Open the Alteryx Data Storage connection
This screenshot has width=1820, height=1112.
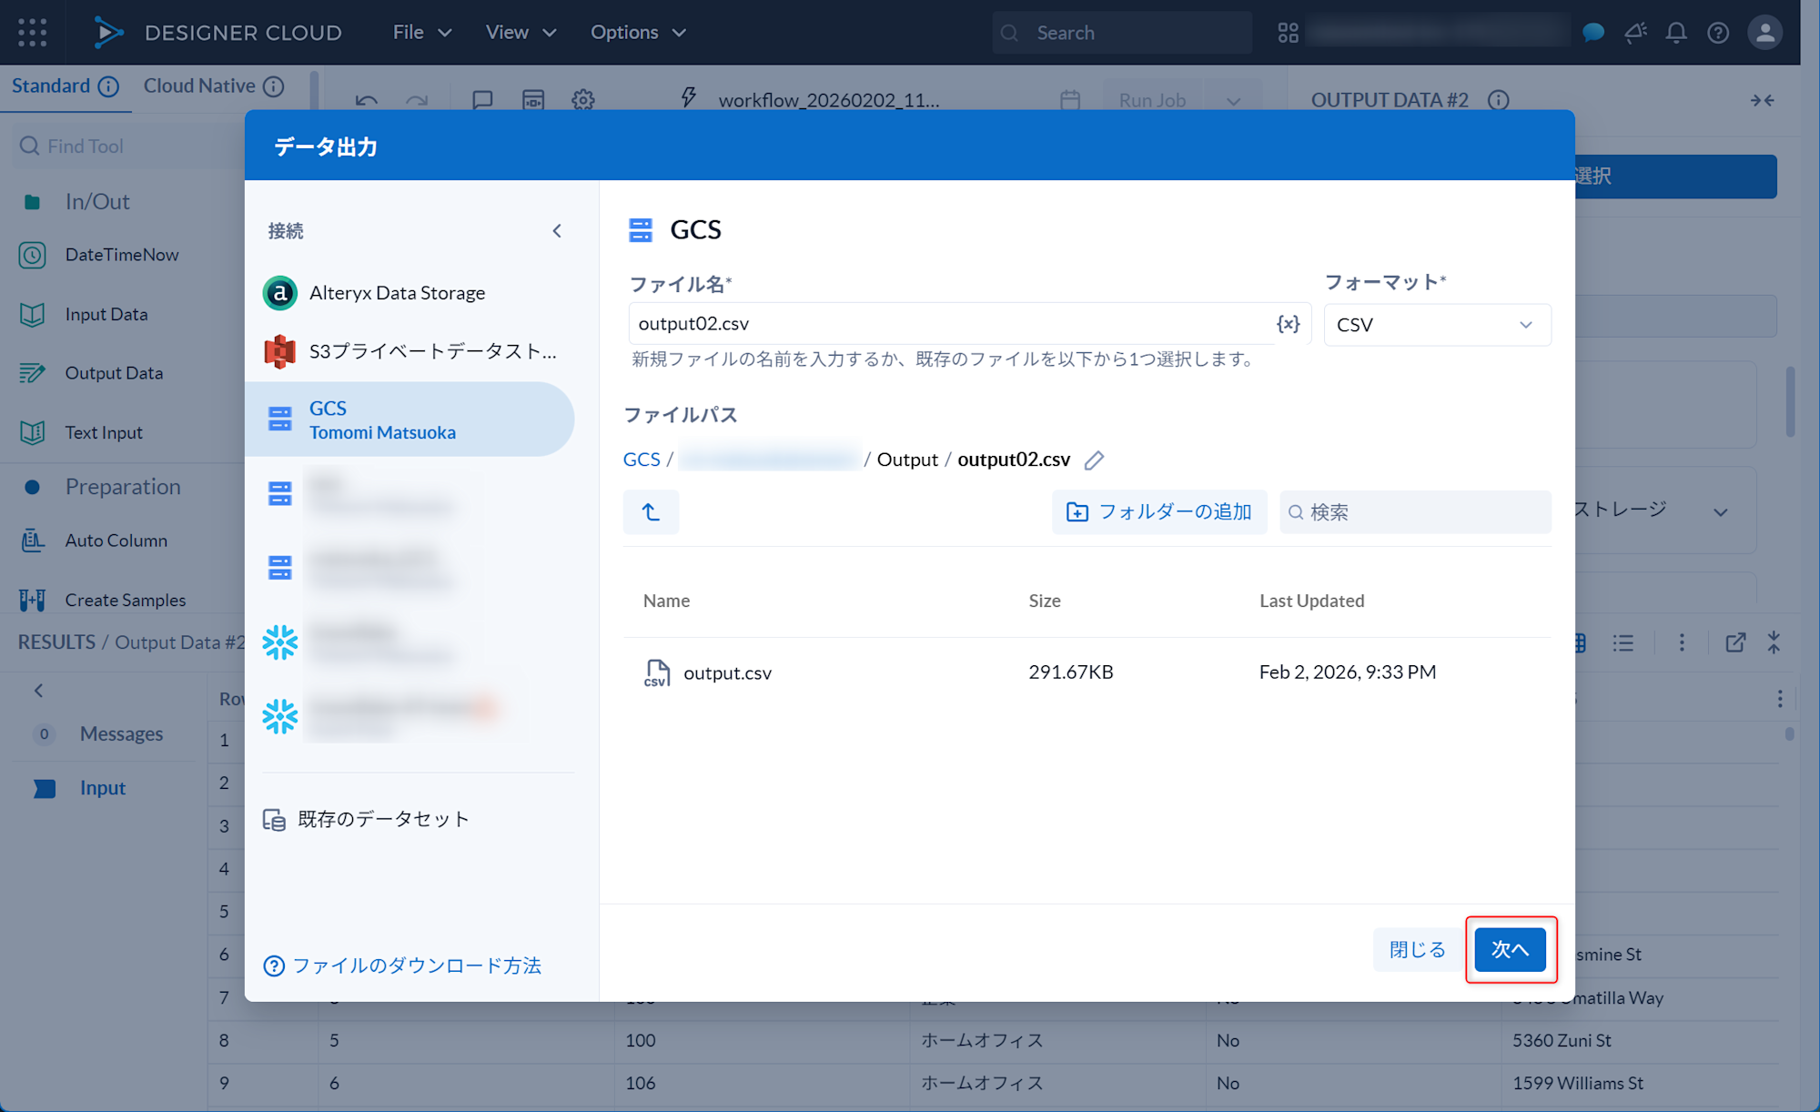[397, 292]
